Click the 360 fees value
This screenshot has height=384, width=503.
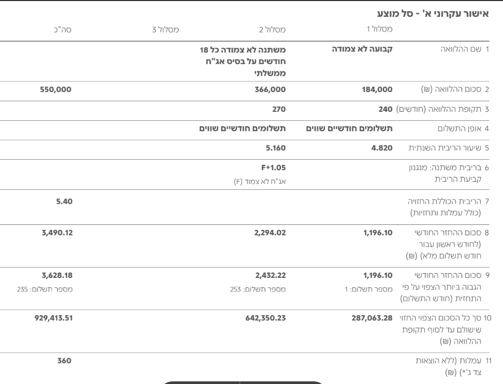tap(65, 361)
